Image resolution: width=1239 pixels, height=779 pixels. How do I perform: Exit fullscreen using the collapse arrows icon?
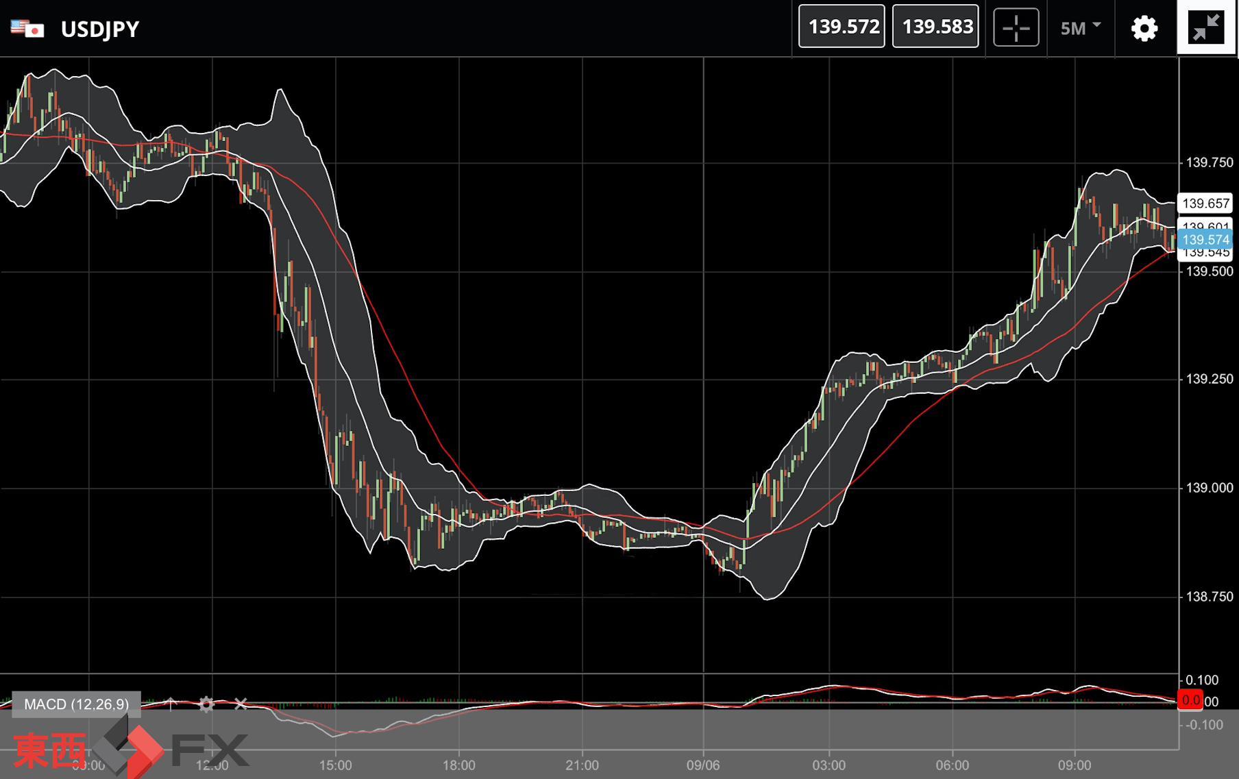(1205, 28)
